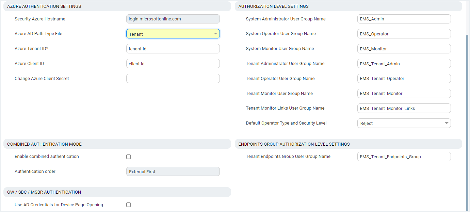Check Use AD Credentials for Device Page Opening
This screenshot has width=470, height=212.
[128, 205]
